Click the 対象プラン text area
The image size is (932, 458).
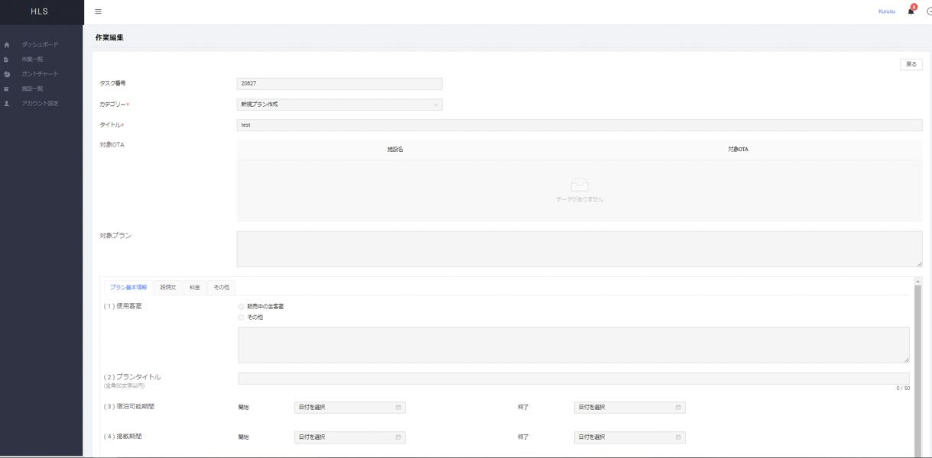tap(579, 249)
